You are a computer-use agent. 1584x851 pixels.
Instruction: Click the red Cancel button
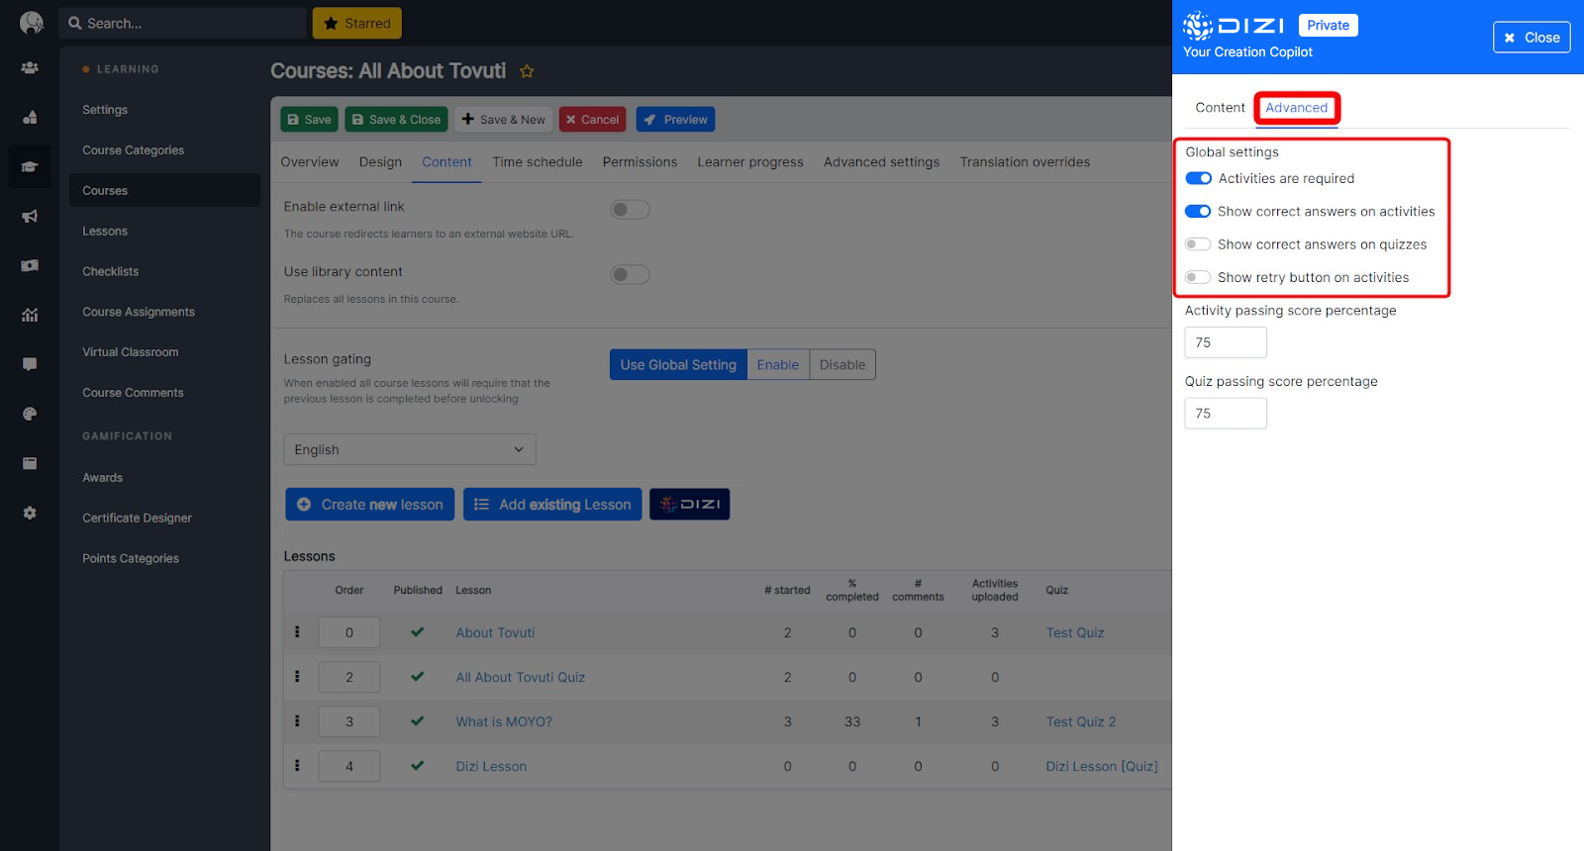click(592, 120)
